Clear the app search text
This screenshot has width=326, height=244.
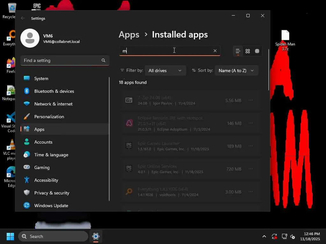(x=215, y=51)
